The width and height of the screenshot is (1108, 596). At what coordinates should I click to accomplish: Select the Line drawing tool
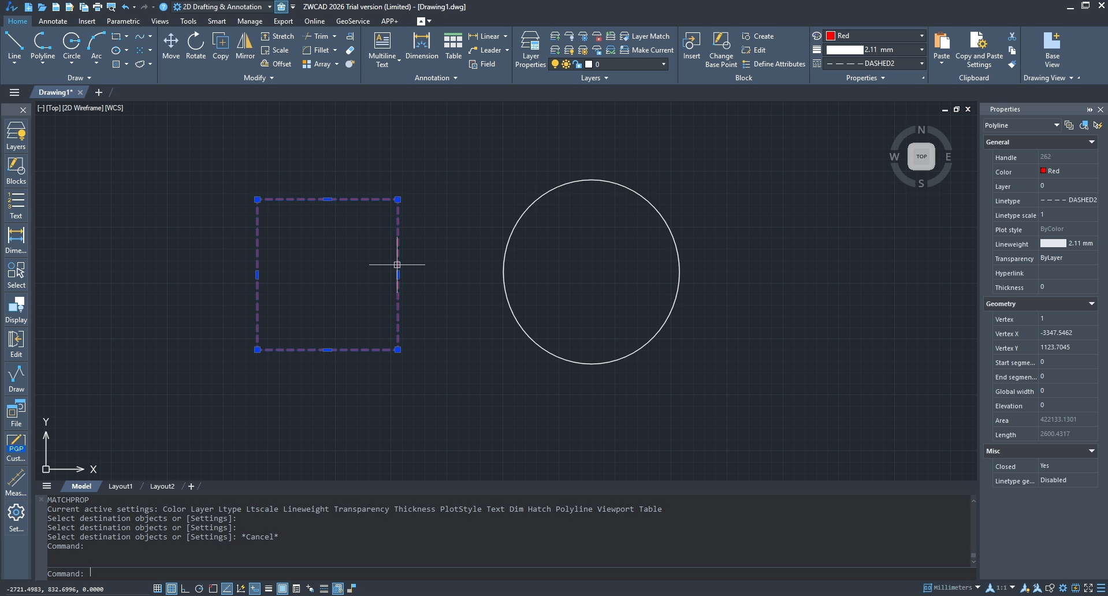pos(14,45)
